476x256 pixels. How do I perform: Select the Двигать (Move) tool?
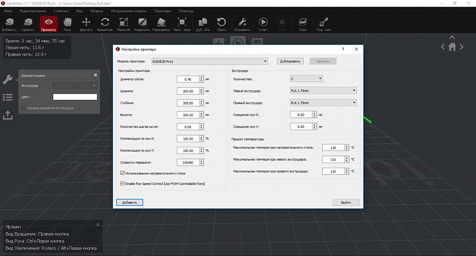pos(86,24)
